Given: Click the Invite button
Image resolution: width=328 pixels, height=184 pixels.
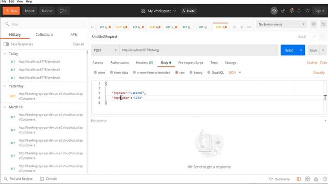Looking at the screenshot, I should [x=189, y=11].
